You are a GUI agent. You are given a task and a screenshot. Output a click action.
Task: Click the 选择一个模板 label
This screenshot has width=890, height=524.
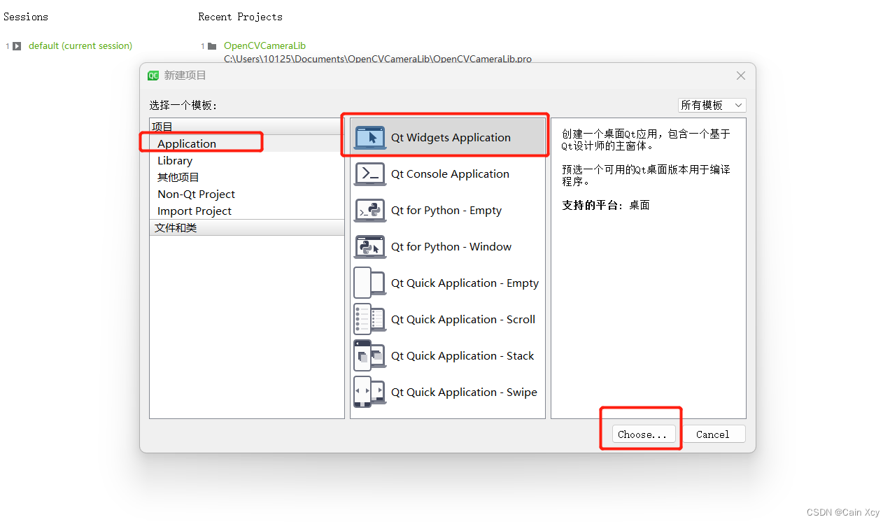(x=183, y=105)
